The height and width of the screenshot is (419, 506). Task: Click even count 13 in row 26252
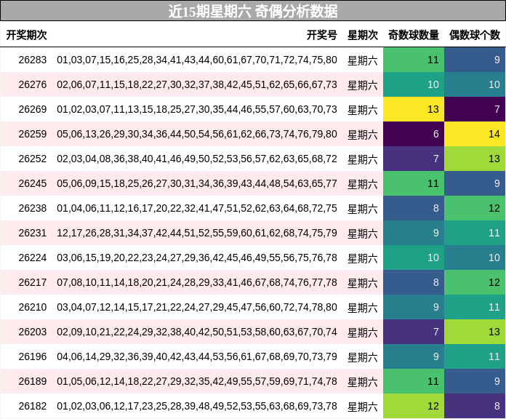tap(475, 159)
